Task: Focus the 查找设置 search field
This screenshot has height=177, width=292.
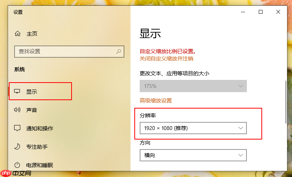Action: 65,51
